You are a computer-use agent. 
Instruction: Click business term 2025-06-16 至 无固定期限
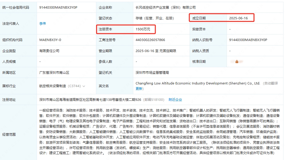(156, 51)
